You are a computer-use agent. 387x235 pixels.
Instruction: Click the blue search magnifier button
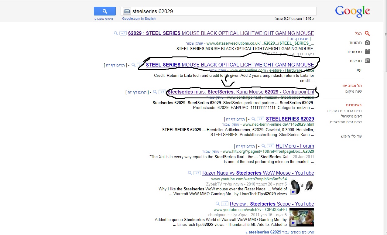[104, 11]
